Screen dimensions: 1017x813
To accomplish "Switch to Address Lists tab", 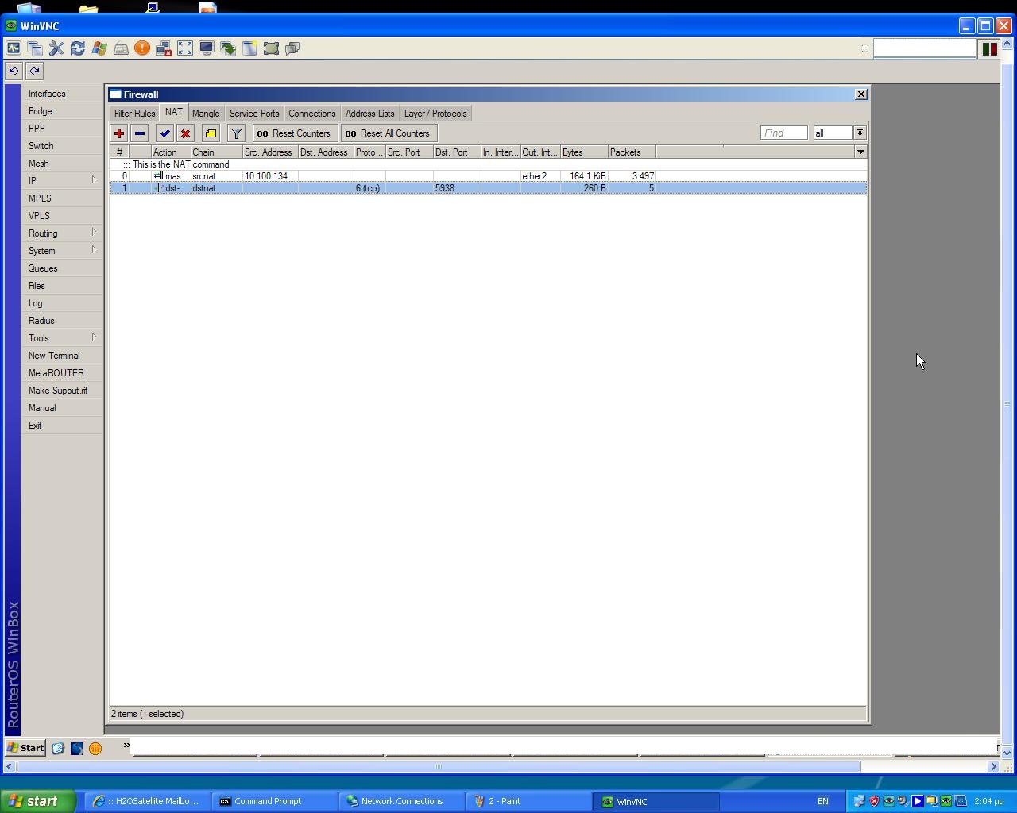I will pos(369,114).
